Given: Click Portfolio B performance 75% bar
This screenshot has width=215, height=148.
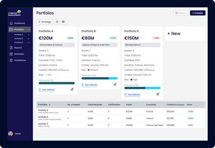Looking at the screenshot, I should click(99, 78).
